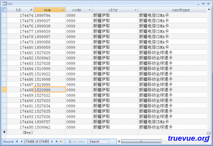Screen dimensions: 213x146
Task: Click cell num 1899784
Action: (x=49, y=15)
